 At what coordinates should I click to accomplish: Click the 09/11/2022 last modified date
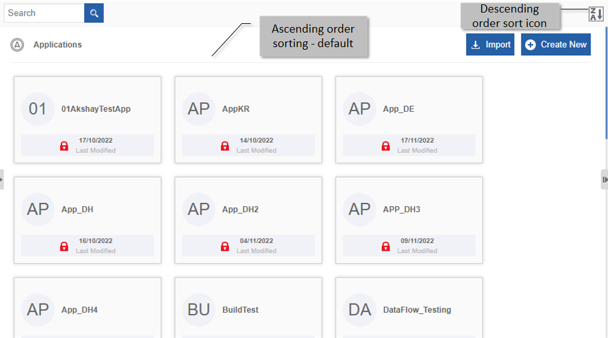[417, 241]
